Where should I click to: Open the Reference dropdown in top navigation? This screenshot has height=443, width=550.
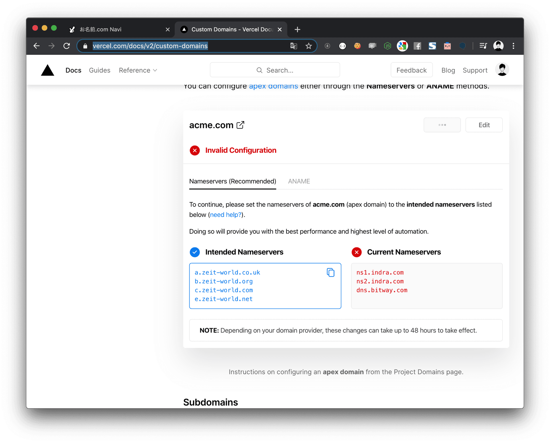pyautogui.click(x=137, y=70)
